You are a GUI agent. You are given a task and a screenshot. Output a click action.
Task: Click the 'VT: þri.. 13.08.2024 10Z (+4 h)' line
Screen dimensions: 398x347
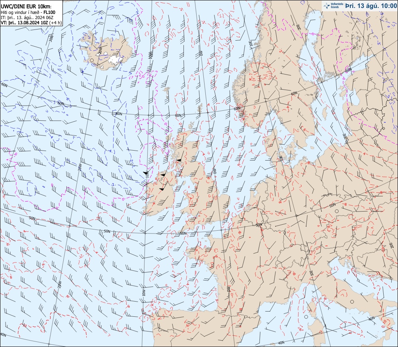(x=31, y=23)
